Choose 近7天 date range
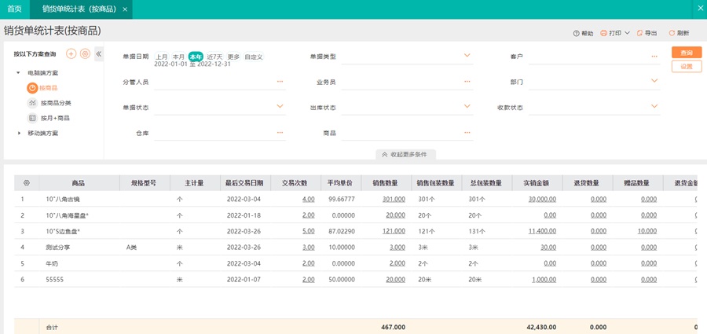 click(214, 57)
